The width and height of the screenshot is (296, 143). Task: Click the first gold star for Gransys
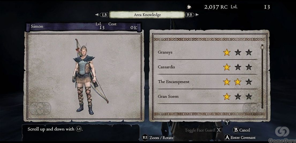tap(227, 52)
